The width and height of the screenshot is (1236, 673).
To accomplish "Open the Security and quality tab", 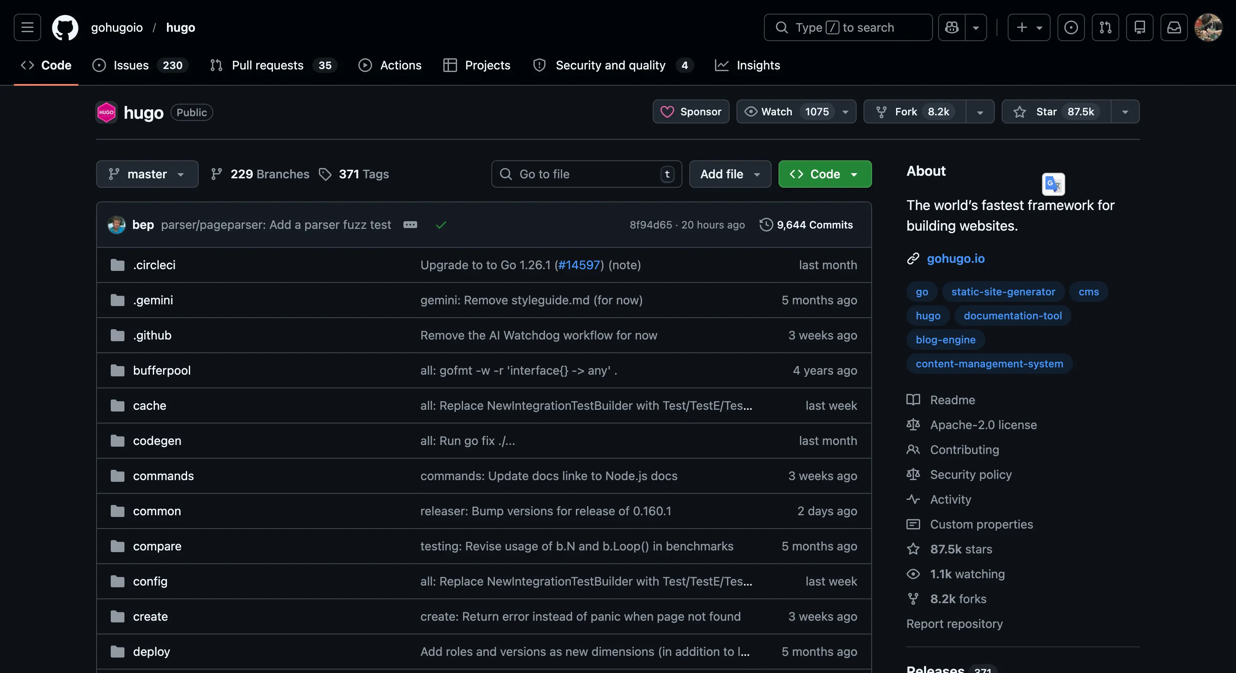I will (x=613, y=65).
